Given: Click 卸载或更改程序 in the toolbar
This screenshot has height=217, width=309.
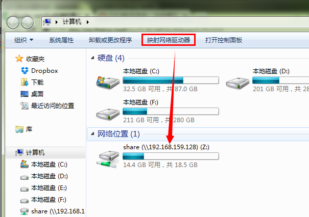Looking at the screenshot, I should (110, 40).
